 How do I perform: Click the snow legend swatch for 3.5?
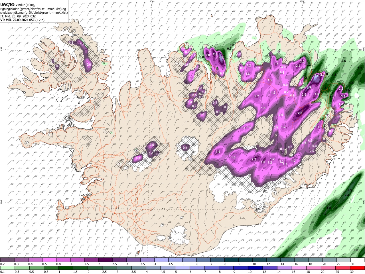(147, 260)
